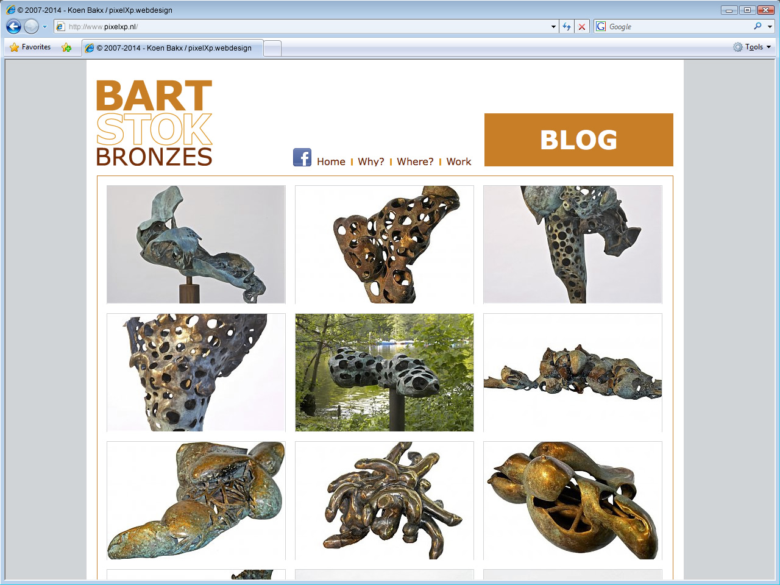780x585 pixels.
Task: Open the Why? link
Action: pos(371,161)
